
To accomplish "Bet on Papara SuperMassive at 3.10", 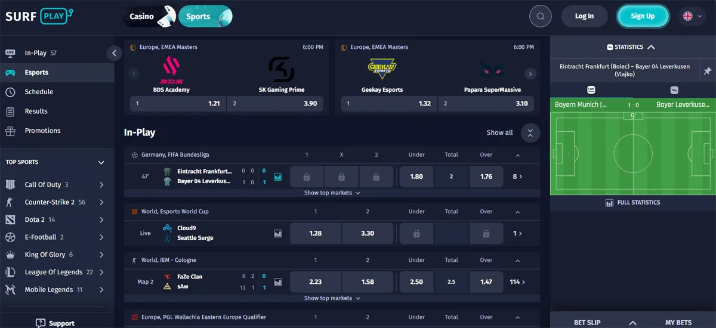I will click(486, 103).
